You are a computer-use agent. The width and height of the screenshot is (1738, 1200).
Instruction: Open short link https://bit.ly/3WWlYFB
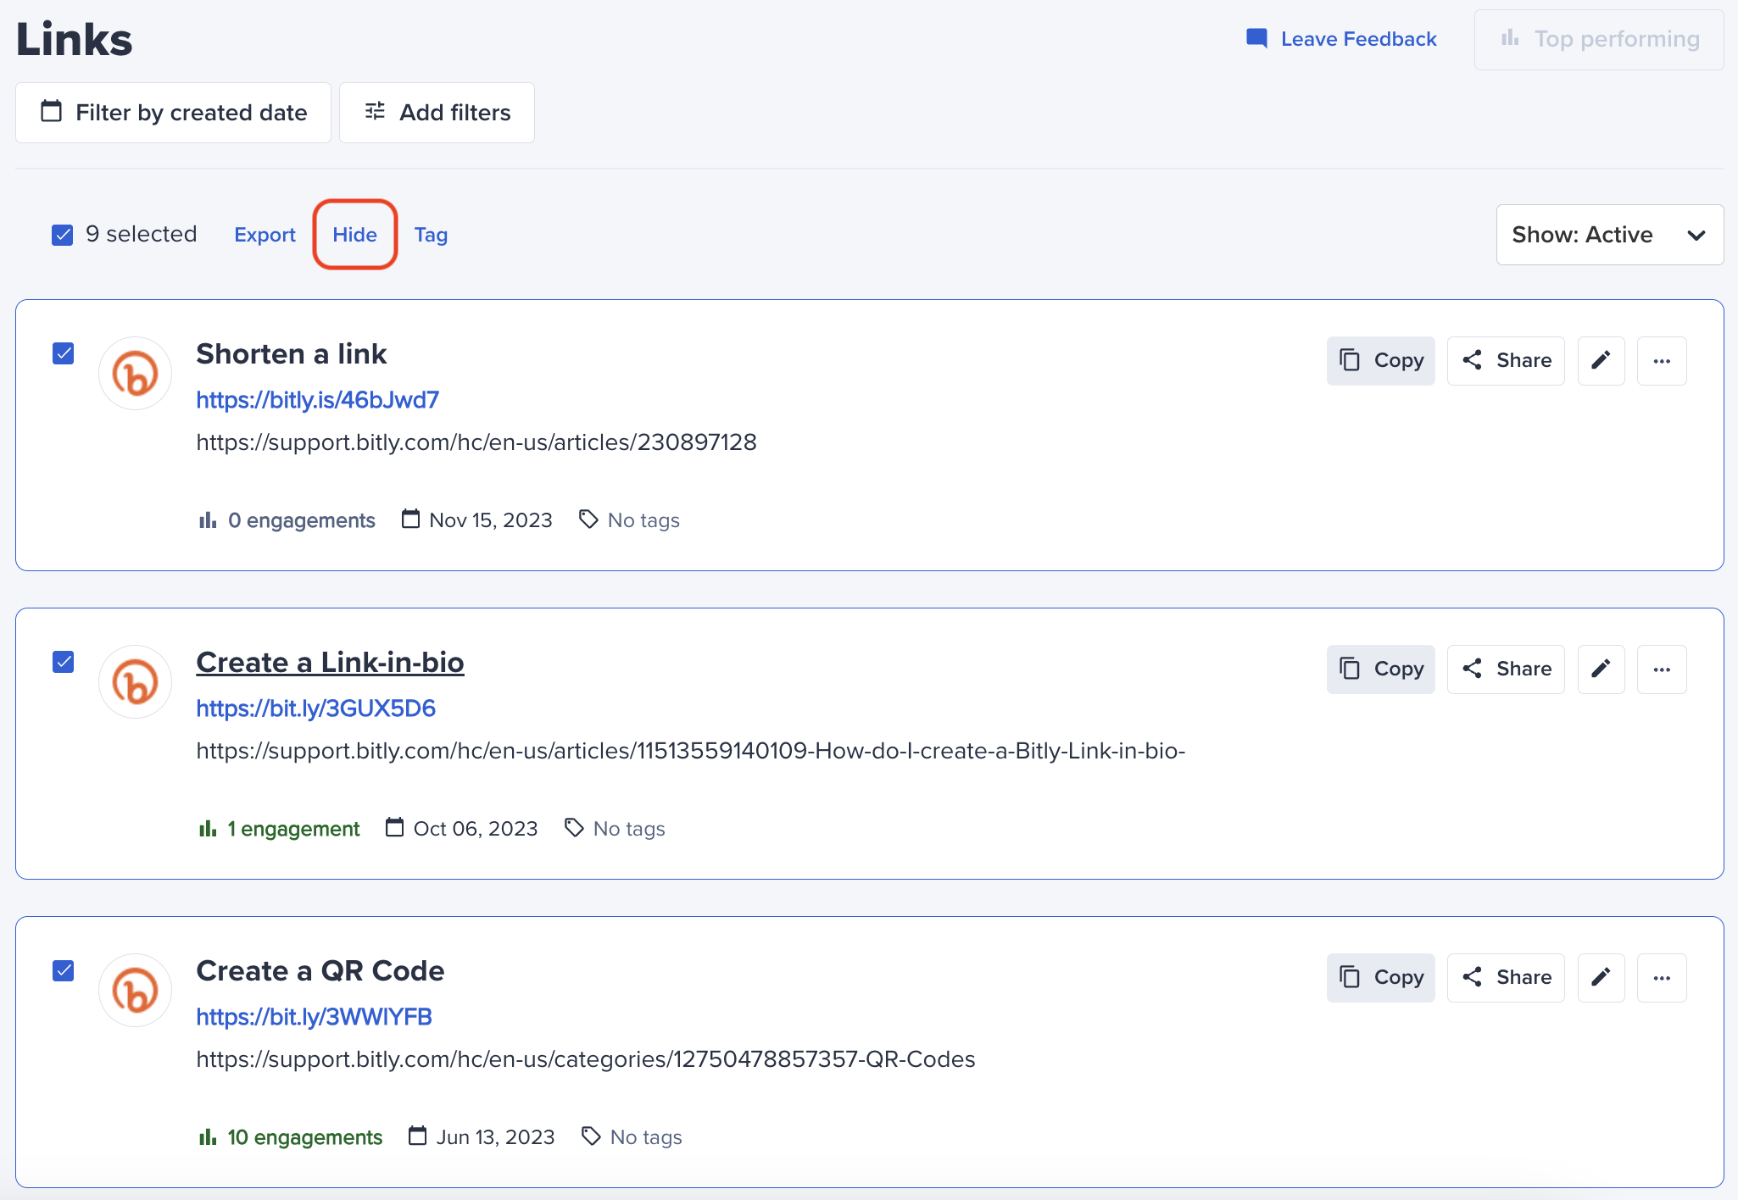[314, 1017]
